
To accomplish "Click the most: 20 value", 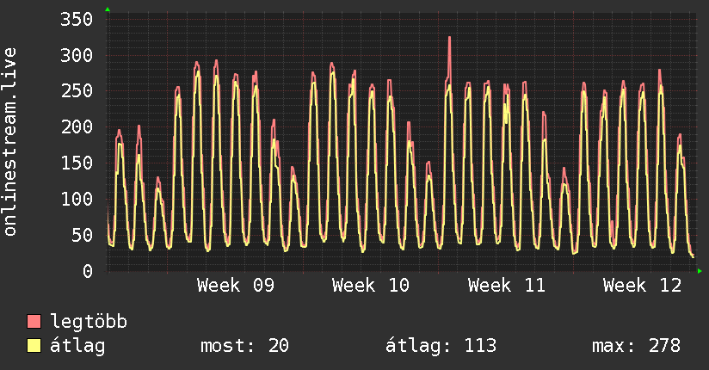I will point(244,346).
